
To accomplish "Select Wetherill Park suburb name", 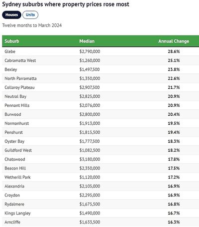I will click(x=17, y=177).
